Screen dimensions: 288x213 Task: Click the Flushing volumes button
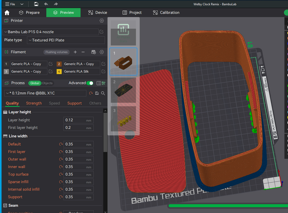point(56,52)
